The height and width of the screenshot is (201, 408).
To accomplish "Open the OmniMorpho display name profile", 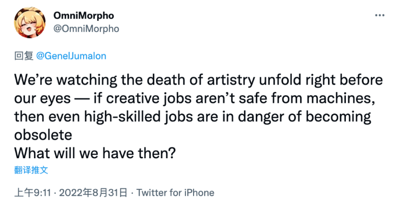I will point(84,16).
